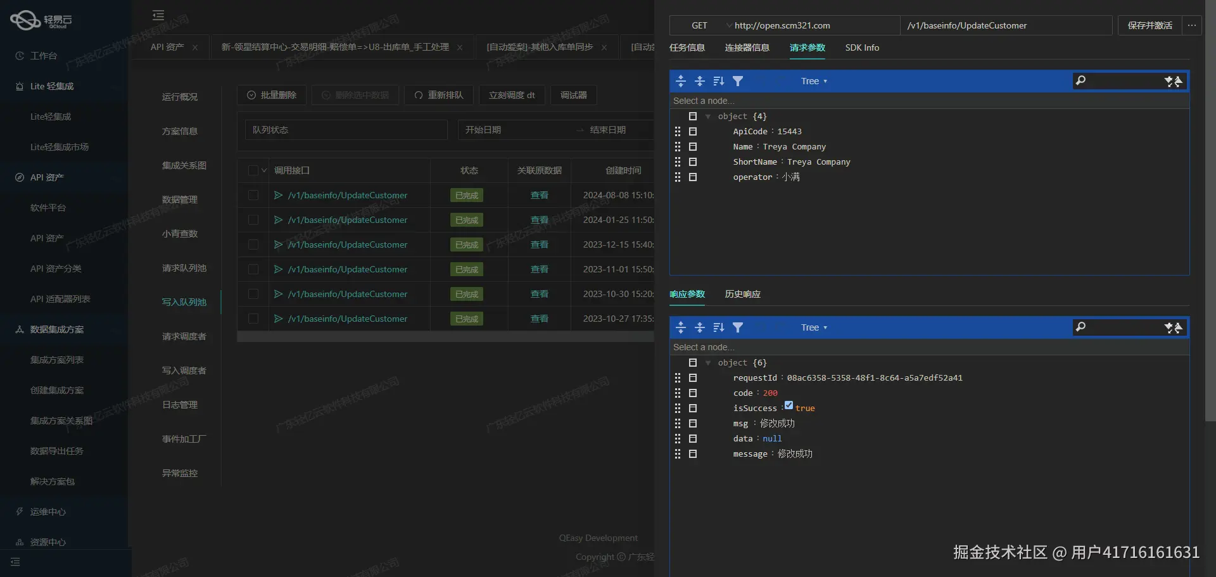1216x577 pixels.
Task: Click the 调试器 button
Action: pos(574,95)
